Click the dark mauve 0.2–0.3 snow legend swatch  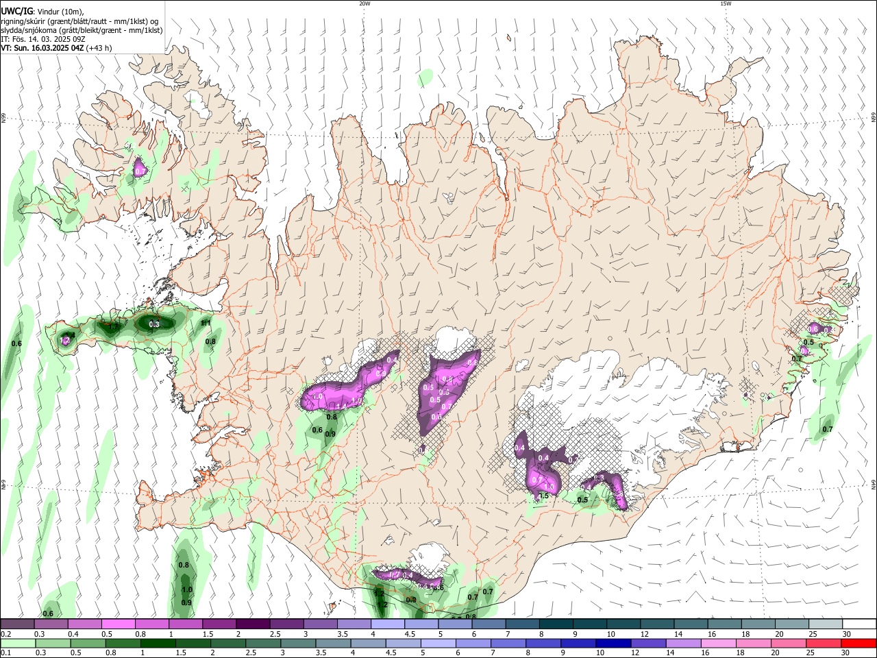click(x=18, y=624)
